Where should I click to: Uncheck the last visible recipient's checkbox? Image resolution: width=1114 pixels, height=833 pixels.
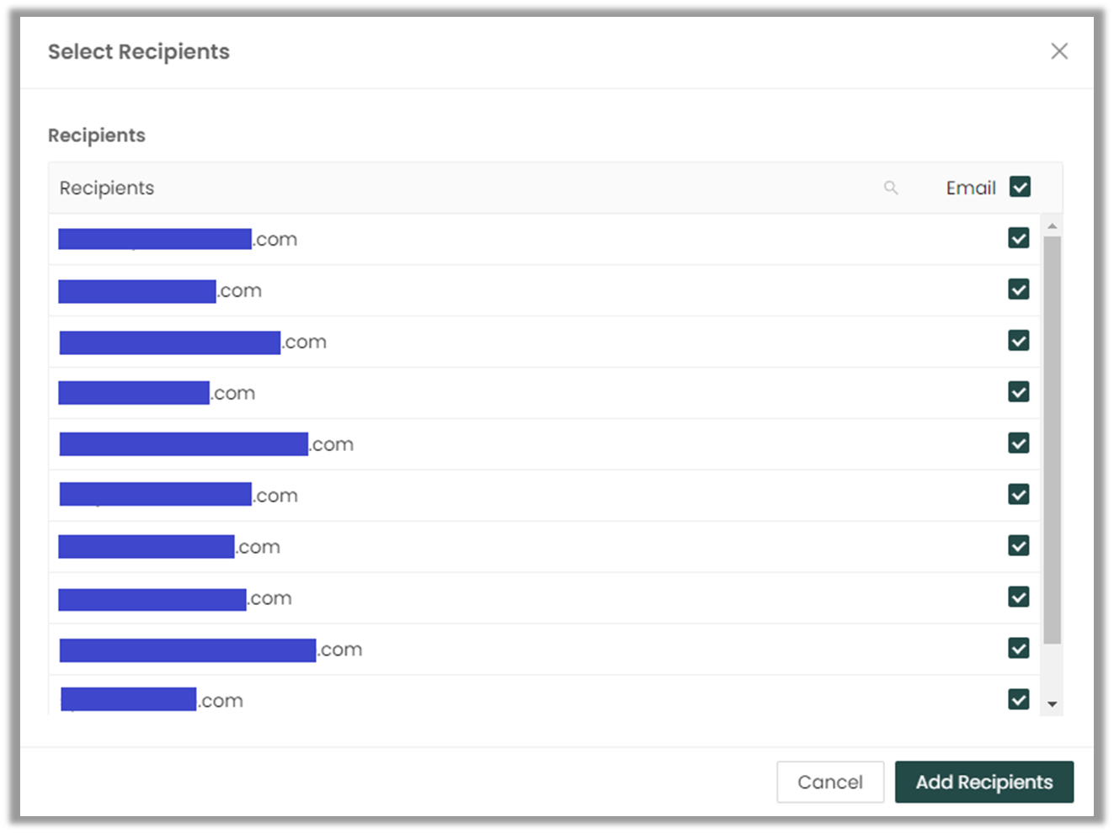tap(1019, 699)
